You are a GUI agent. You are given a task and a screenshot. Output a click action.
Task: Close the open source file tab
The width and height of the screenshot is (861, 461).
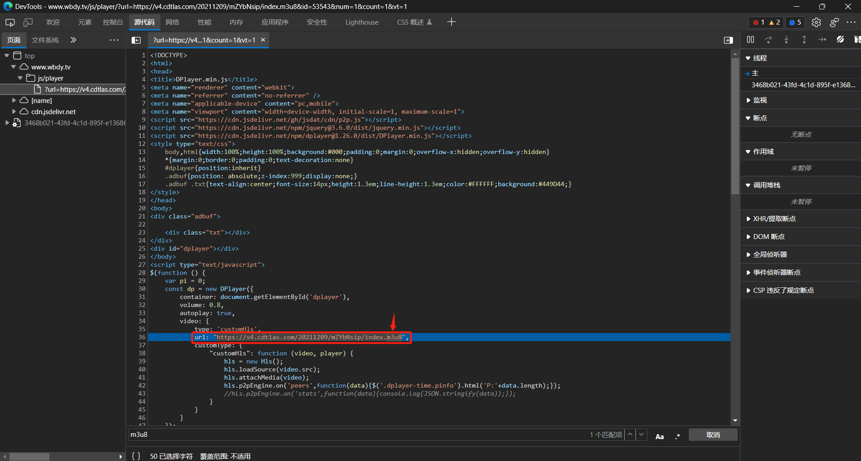coord(263,40)
